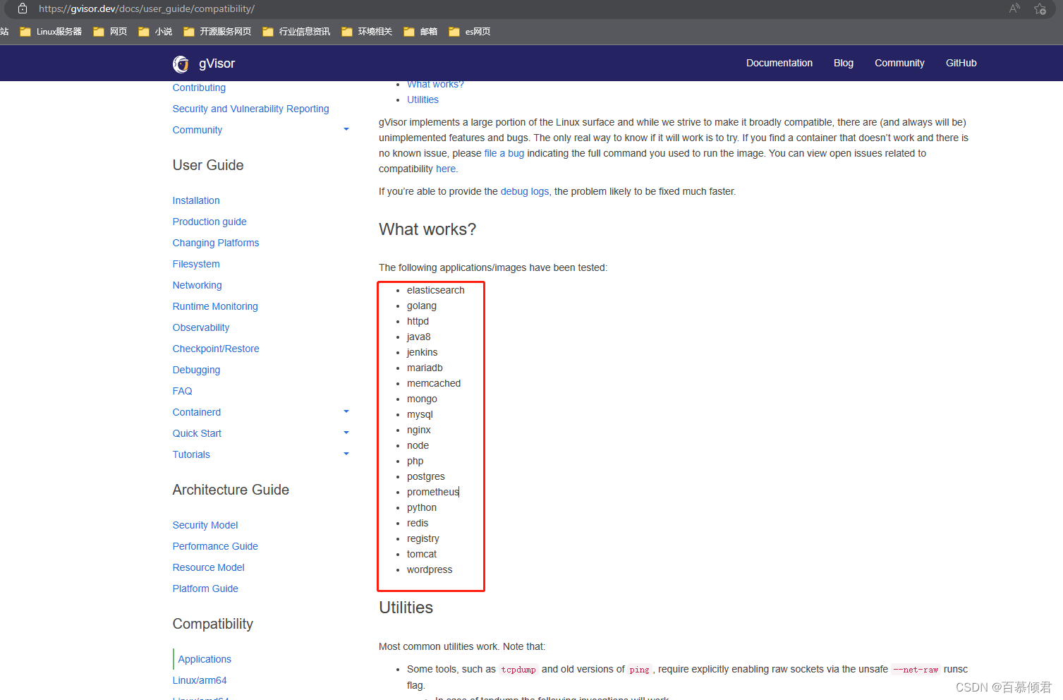Screen dimensions: 1063x700
Task: Open Tutorials sidebar link
Action: [x=191, y=454]
